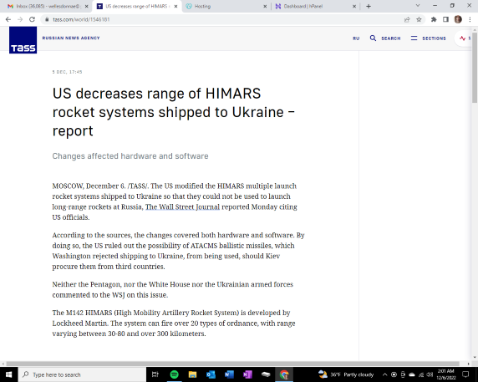
Task: Open the Chrome taskbar icon
Action: tap(284, 374)
